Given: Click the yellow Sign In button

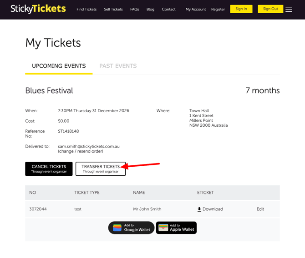Looking at the screenshot, I should pos(241,9).
